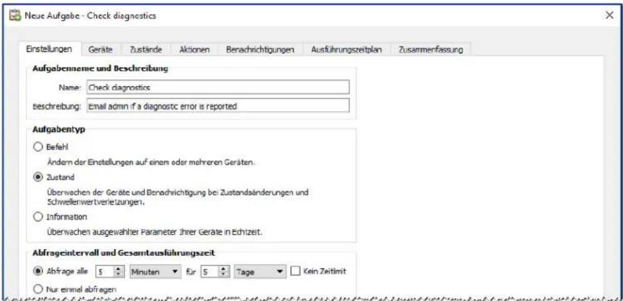Click the duration value field after für
623x301 pixels.
click(x=210, y=272)
